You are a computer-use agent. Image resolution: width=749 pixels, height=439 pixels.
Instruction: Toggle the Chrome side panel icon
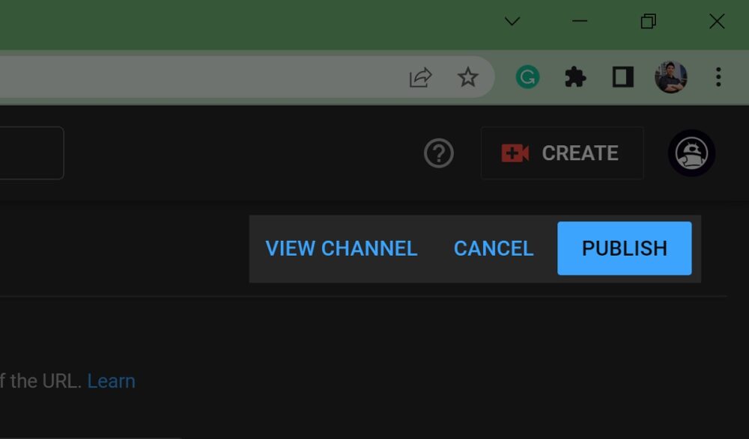623,77
